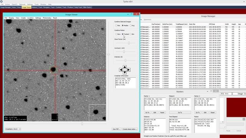This screenshot has height=138, width=246.
Task: Open the Network menu
Action: tap(22, 4)
